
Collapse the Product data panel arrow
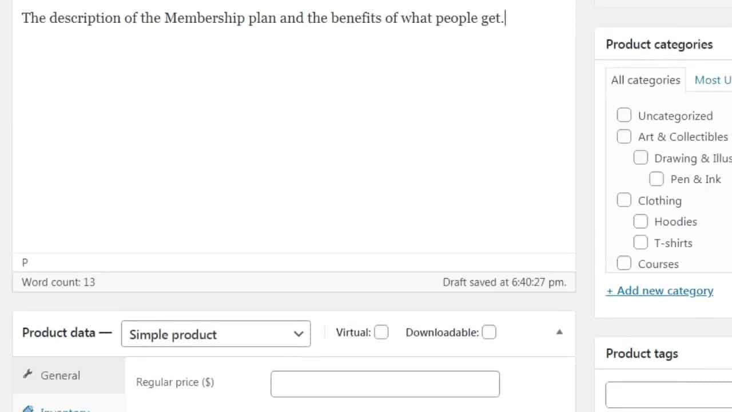click(559, 332)
